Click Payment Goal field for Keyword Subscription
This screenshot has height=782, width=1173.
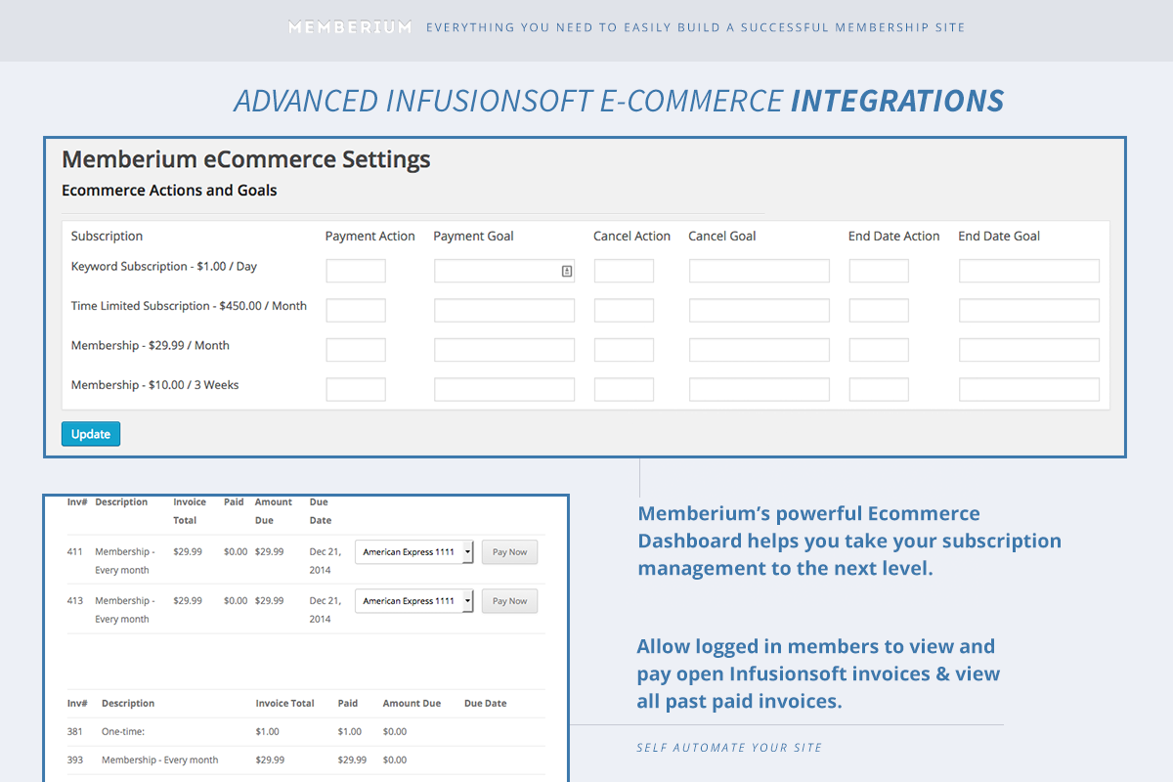click(504, 271)
